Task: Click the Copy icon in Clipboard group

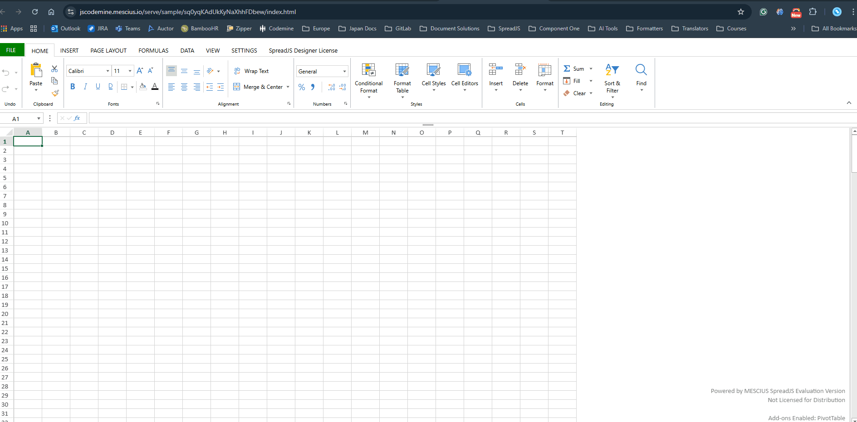Action: coord(54,81)
